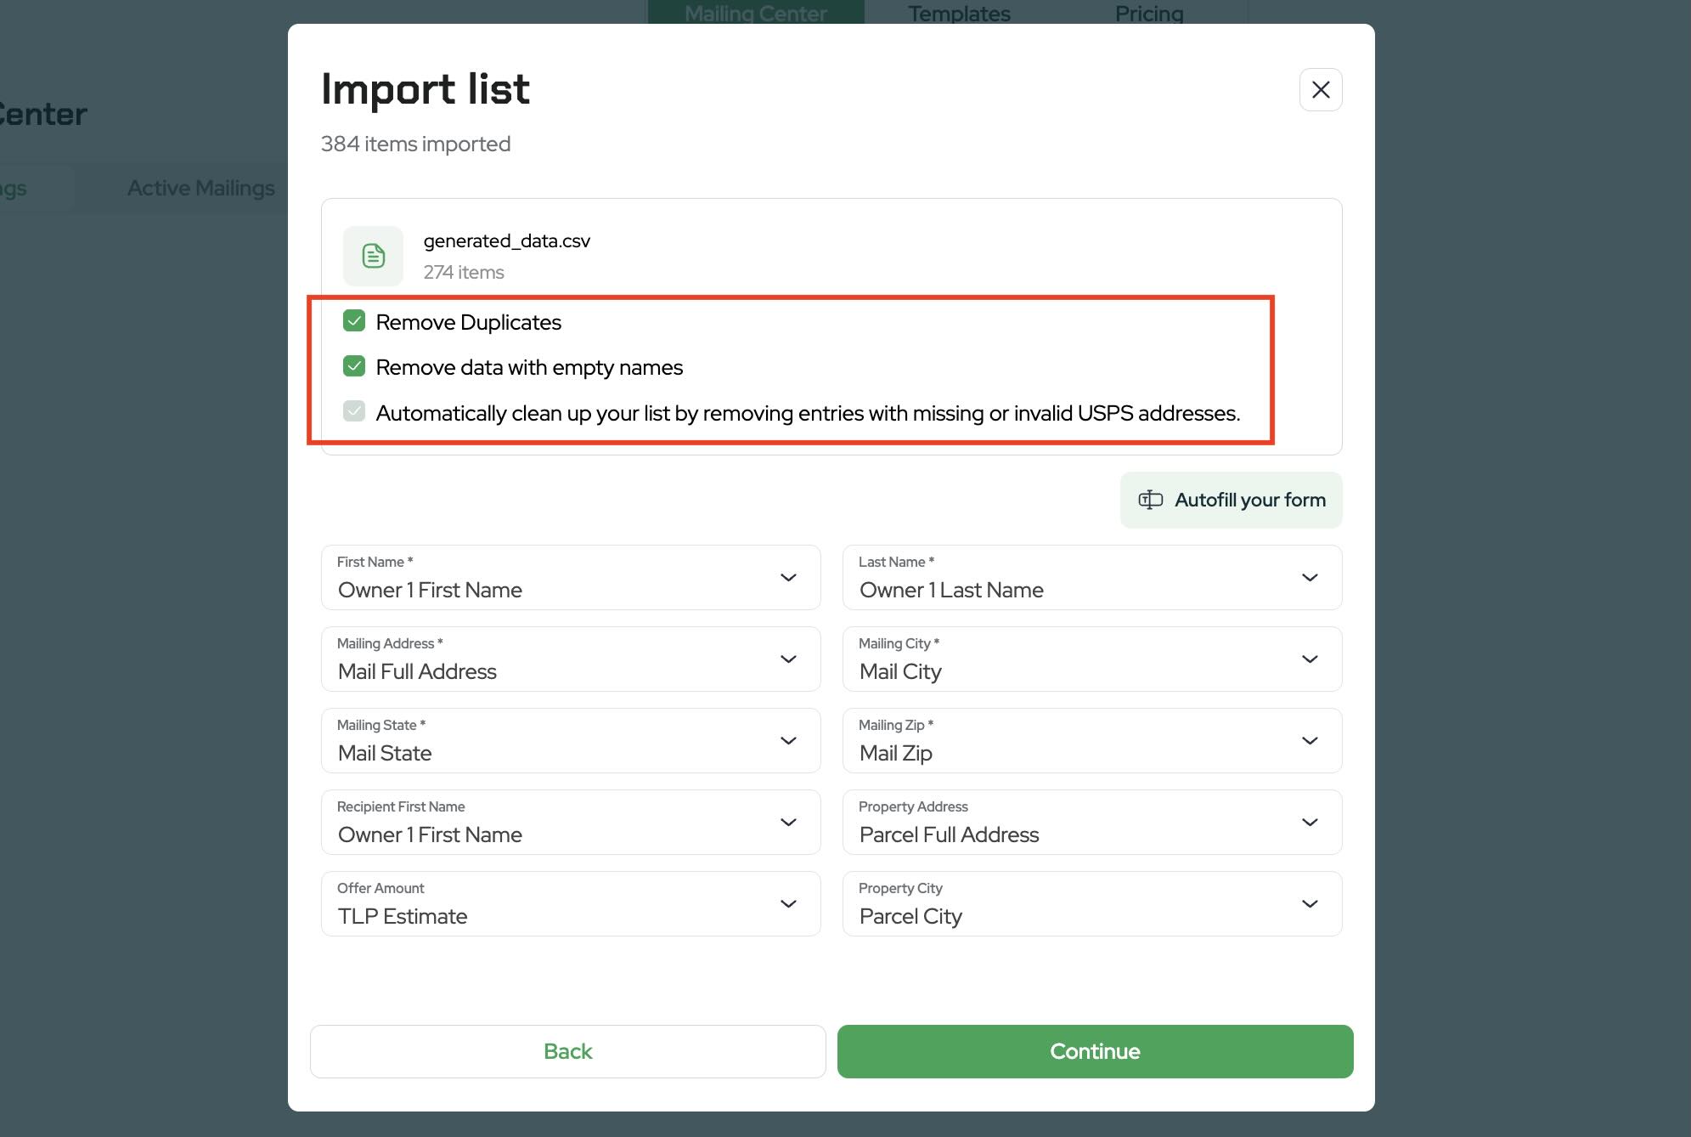Expand Property Address chevron
Screen dimensions: 1691x1137
point(1309,823)
